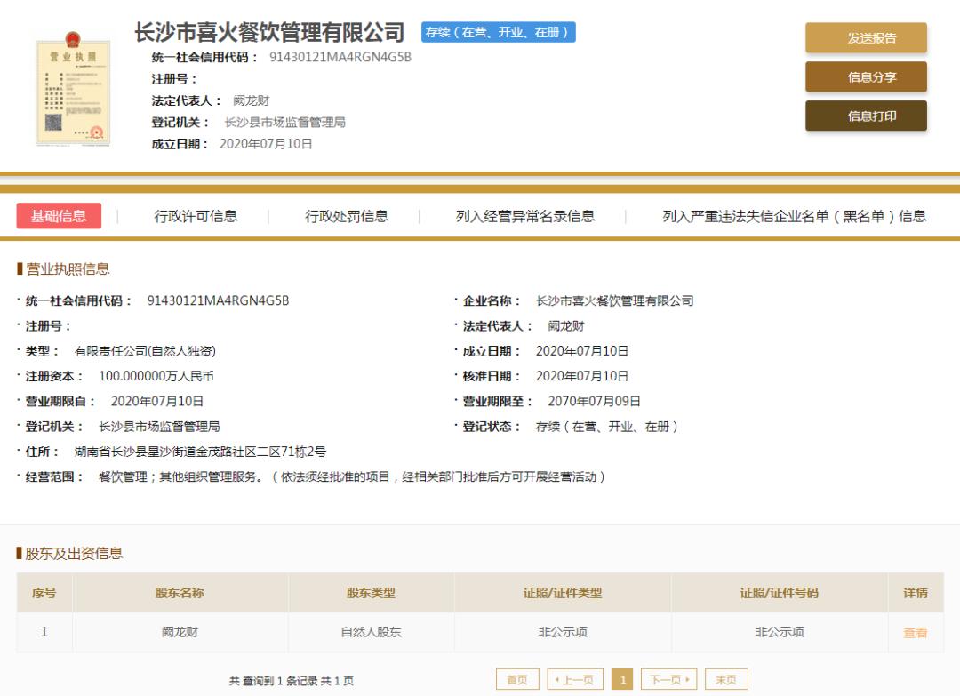Viewport: 960px width, 696px height.
Task: Select the 基础信息 tab
Action: 59,216
